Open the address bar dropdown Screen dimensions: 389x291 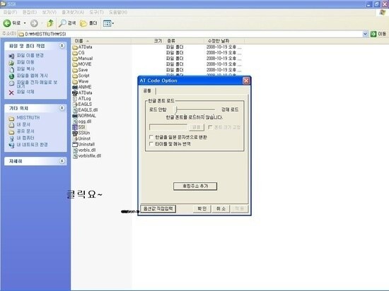pyautogui.click(x=365, y=34)
